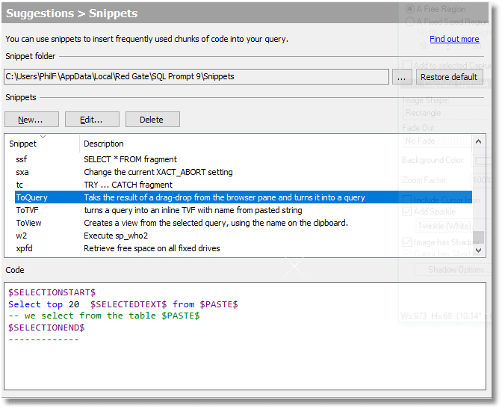This screenshot has height=409, width=502.
Task: Select the ssf snippet row
Action: point(244,159)
